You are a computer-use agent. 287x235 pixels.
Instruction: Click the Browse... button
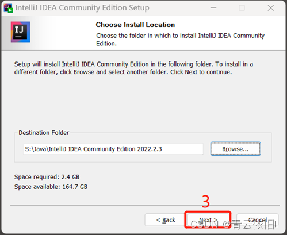[236, 149]
